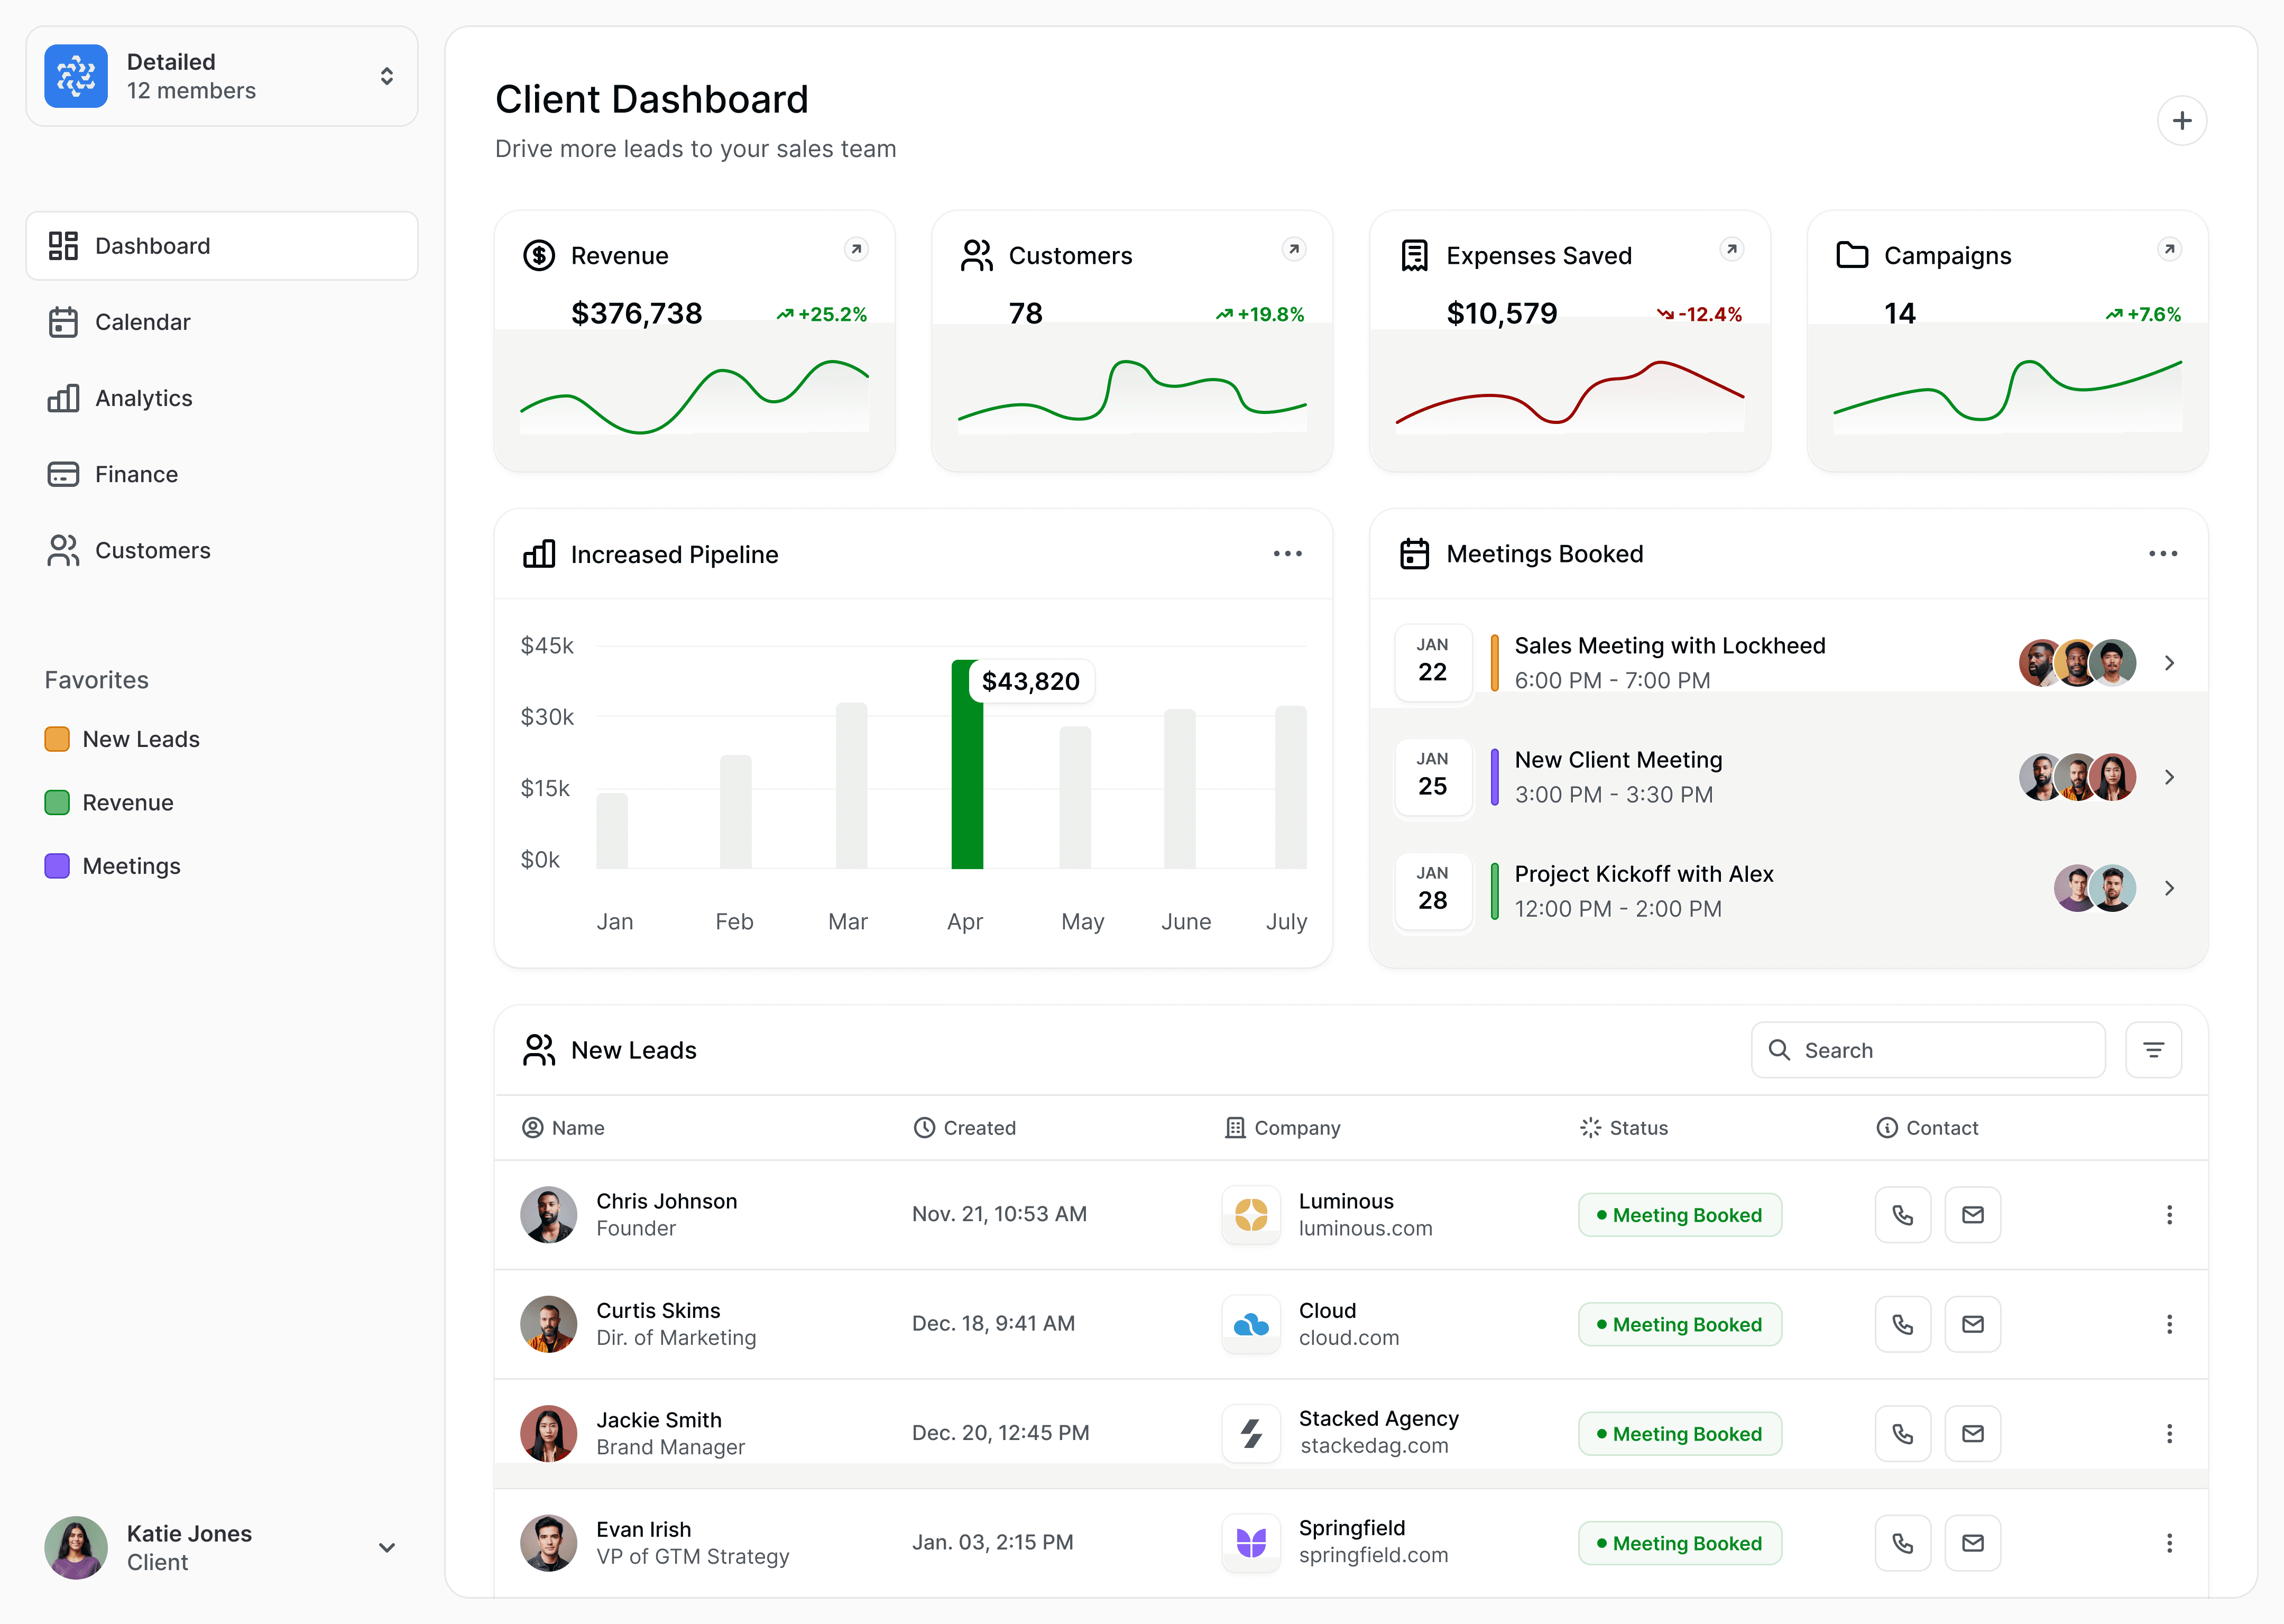Expand Katie Jones profile menu
Screen dimensions: 2284x1624
tap(386, 1547)
